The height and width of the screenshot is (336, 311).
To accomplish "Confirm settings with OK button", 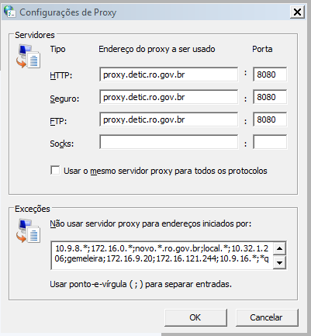I will pos(195,317).
